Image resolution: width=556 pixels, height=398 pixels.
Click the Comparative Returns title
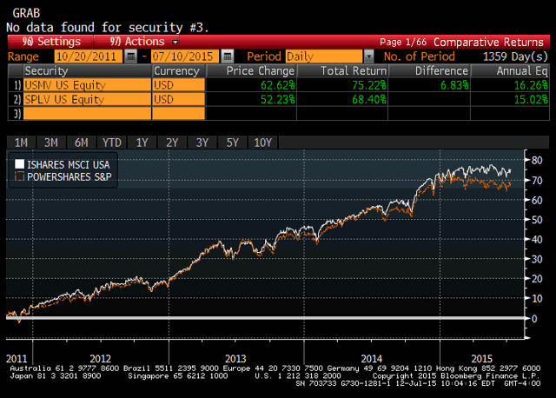pos(488,43)
